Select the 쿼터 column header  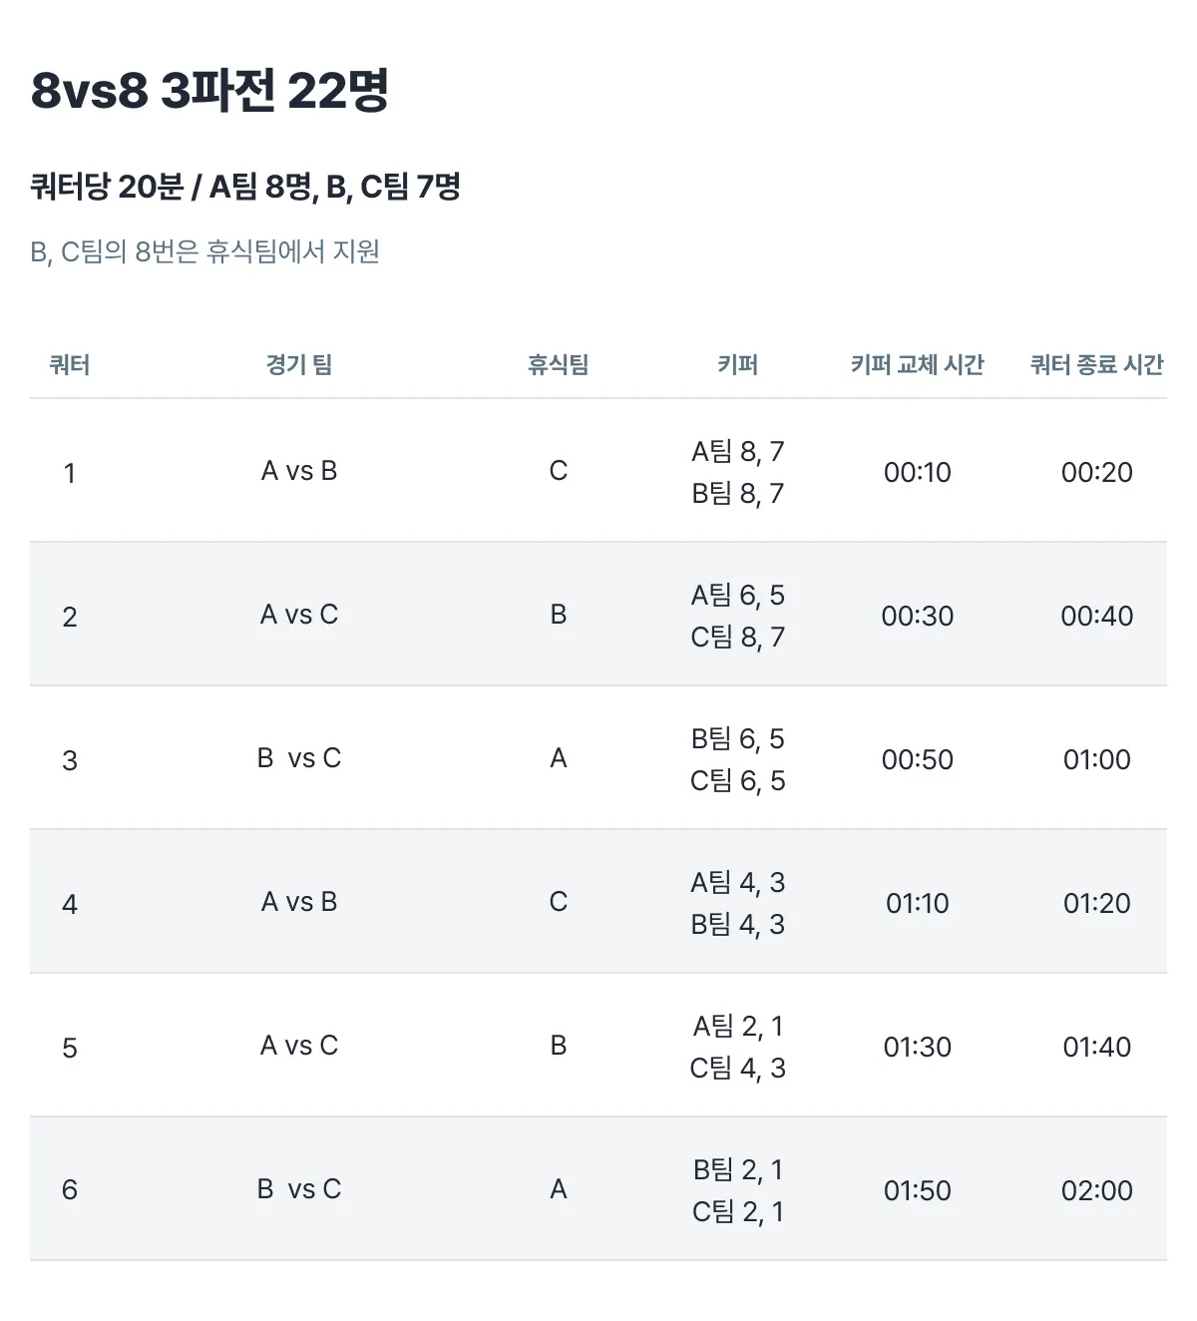70,365
